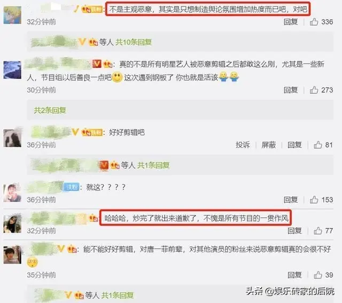Click thumbs-up on the 273-likes comment

click(x=314, y=90)
